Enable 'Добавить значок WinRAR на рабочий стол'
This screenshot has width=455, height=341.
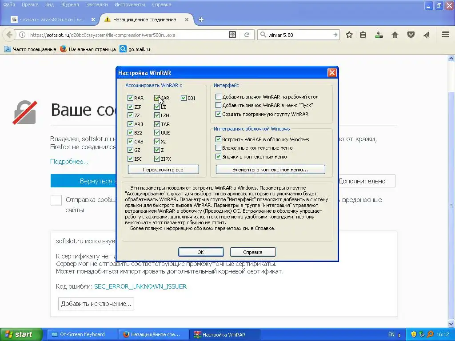(x=218, y=96)
